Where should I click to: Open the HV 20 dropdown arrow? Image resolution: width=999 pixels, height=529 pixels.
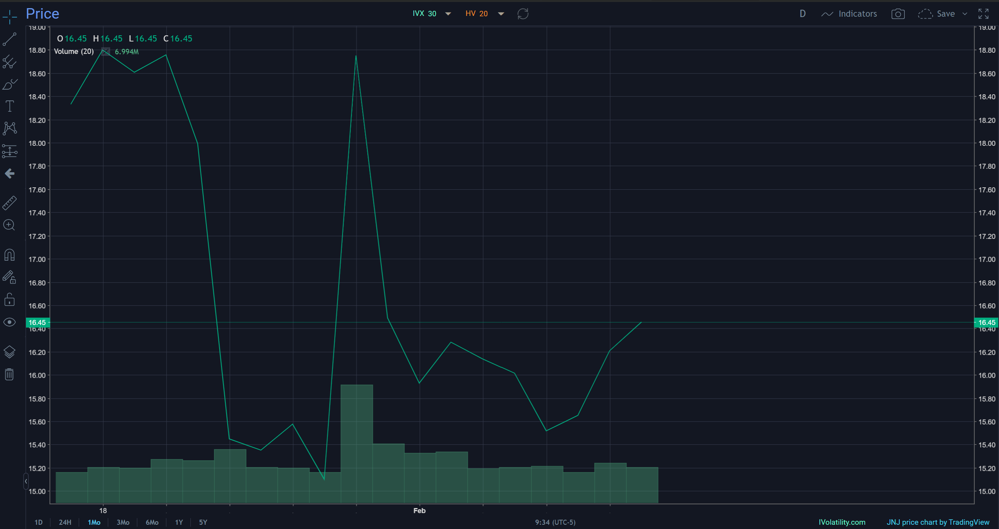[501, 14]
